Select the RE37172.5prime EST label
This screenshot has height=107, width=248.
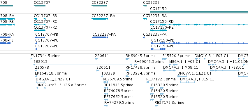tap(161, 79)
